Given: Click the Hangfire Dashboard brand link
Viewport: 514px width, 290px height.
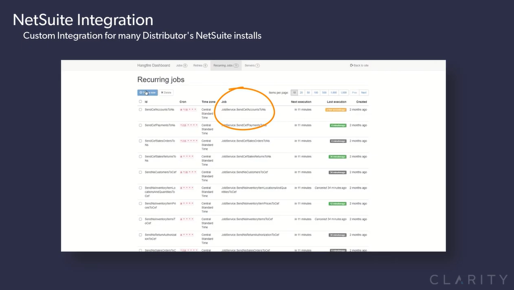Looking at the screenshot, I should (153, 65).
